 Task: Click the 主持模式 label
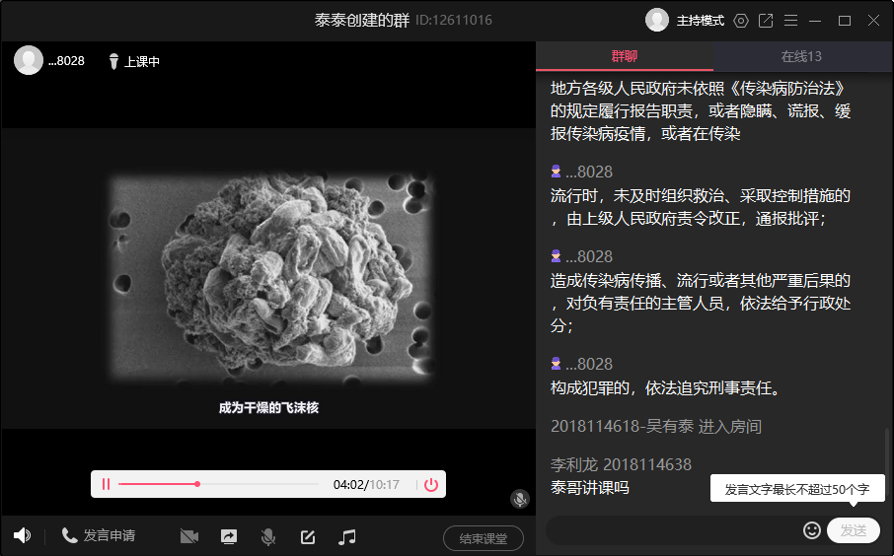pyautogui.click(x=701, y=21)
